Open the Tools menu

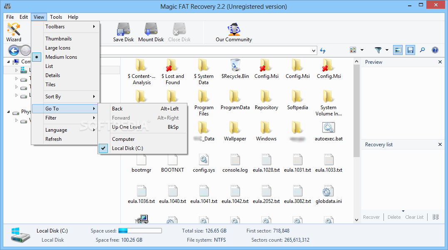[x=56, y=17]
